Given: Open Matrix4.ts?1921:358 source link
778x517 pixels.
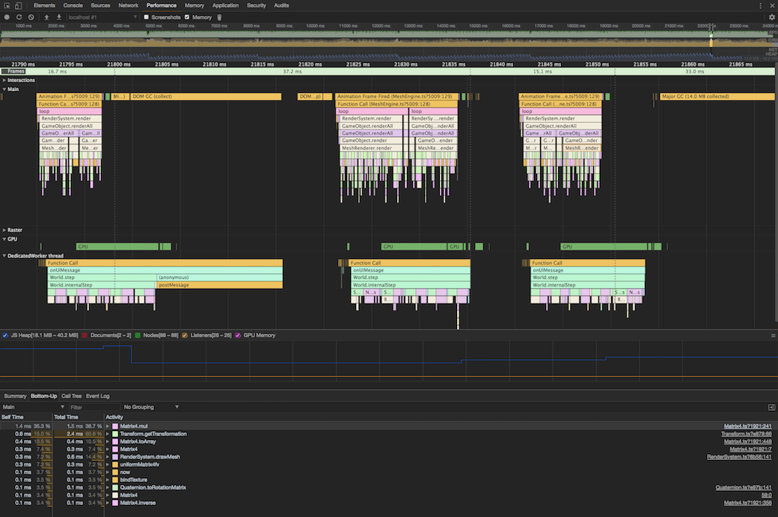Looking at the screenshot, I should [x=747, y=503].
